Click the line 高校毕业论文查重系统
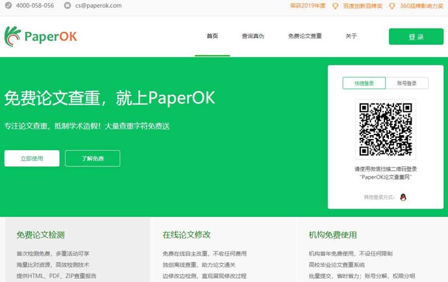The height and width of the screenshot is (282, 448). click(x=337, y=265)
